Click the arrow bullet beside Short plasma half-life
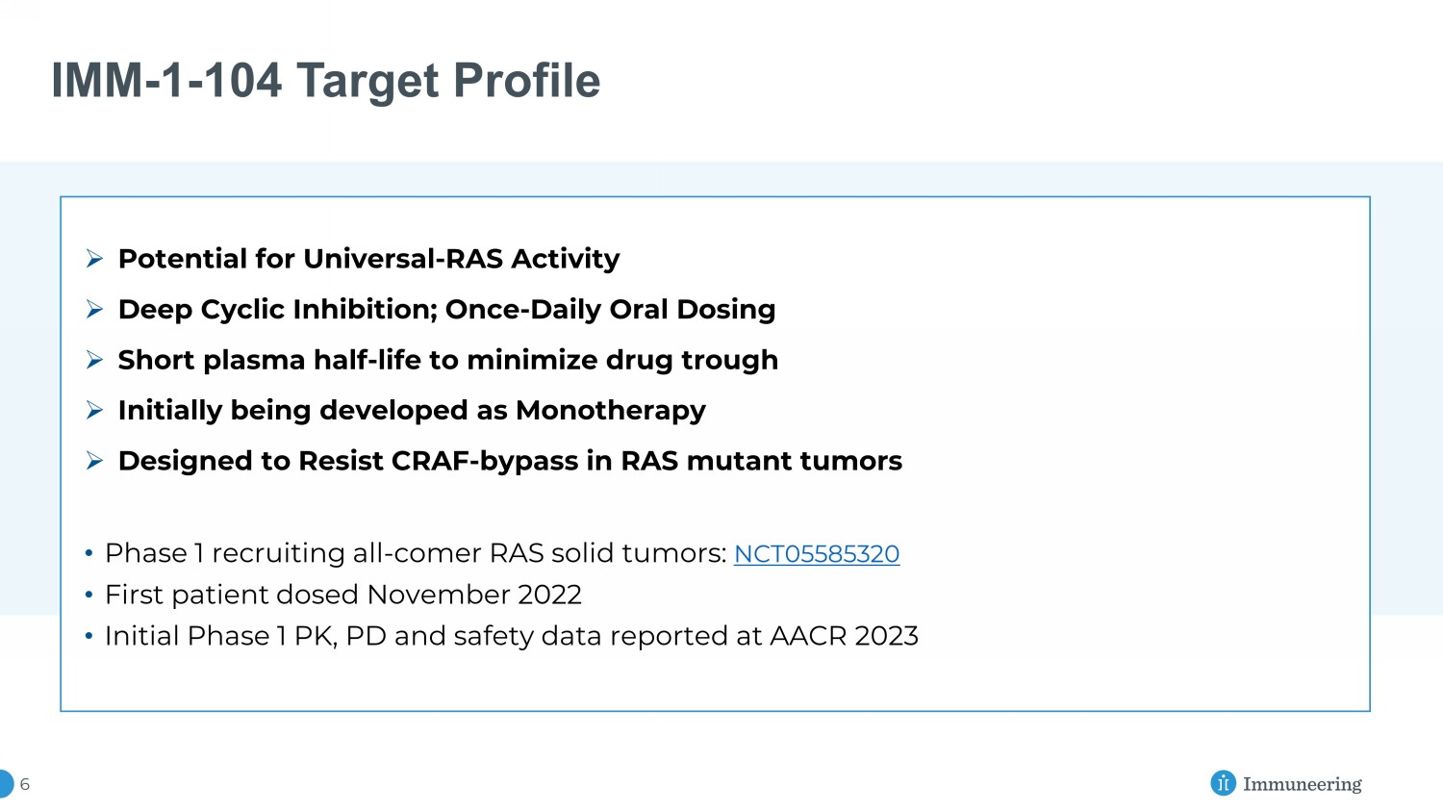The height and width of the screenshot is (812, 1443). point(94,360)
